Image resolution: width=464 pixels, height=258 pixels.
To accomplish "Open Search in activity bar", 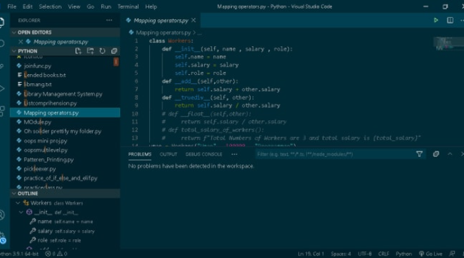I will tap(2, 44).
